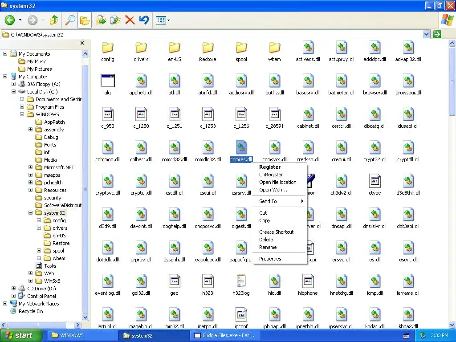
Task: Select Fonts folder in the tree
Action: [x=50, y=145]
